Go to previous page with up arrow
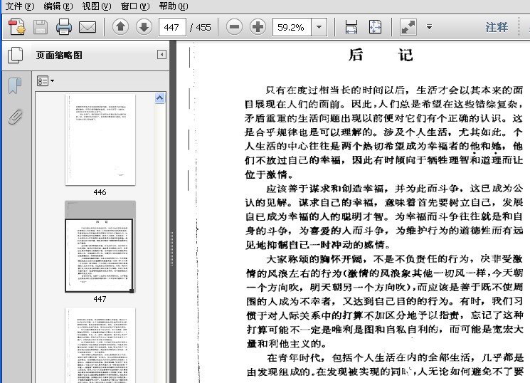 [121, 28]
